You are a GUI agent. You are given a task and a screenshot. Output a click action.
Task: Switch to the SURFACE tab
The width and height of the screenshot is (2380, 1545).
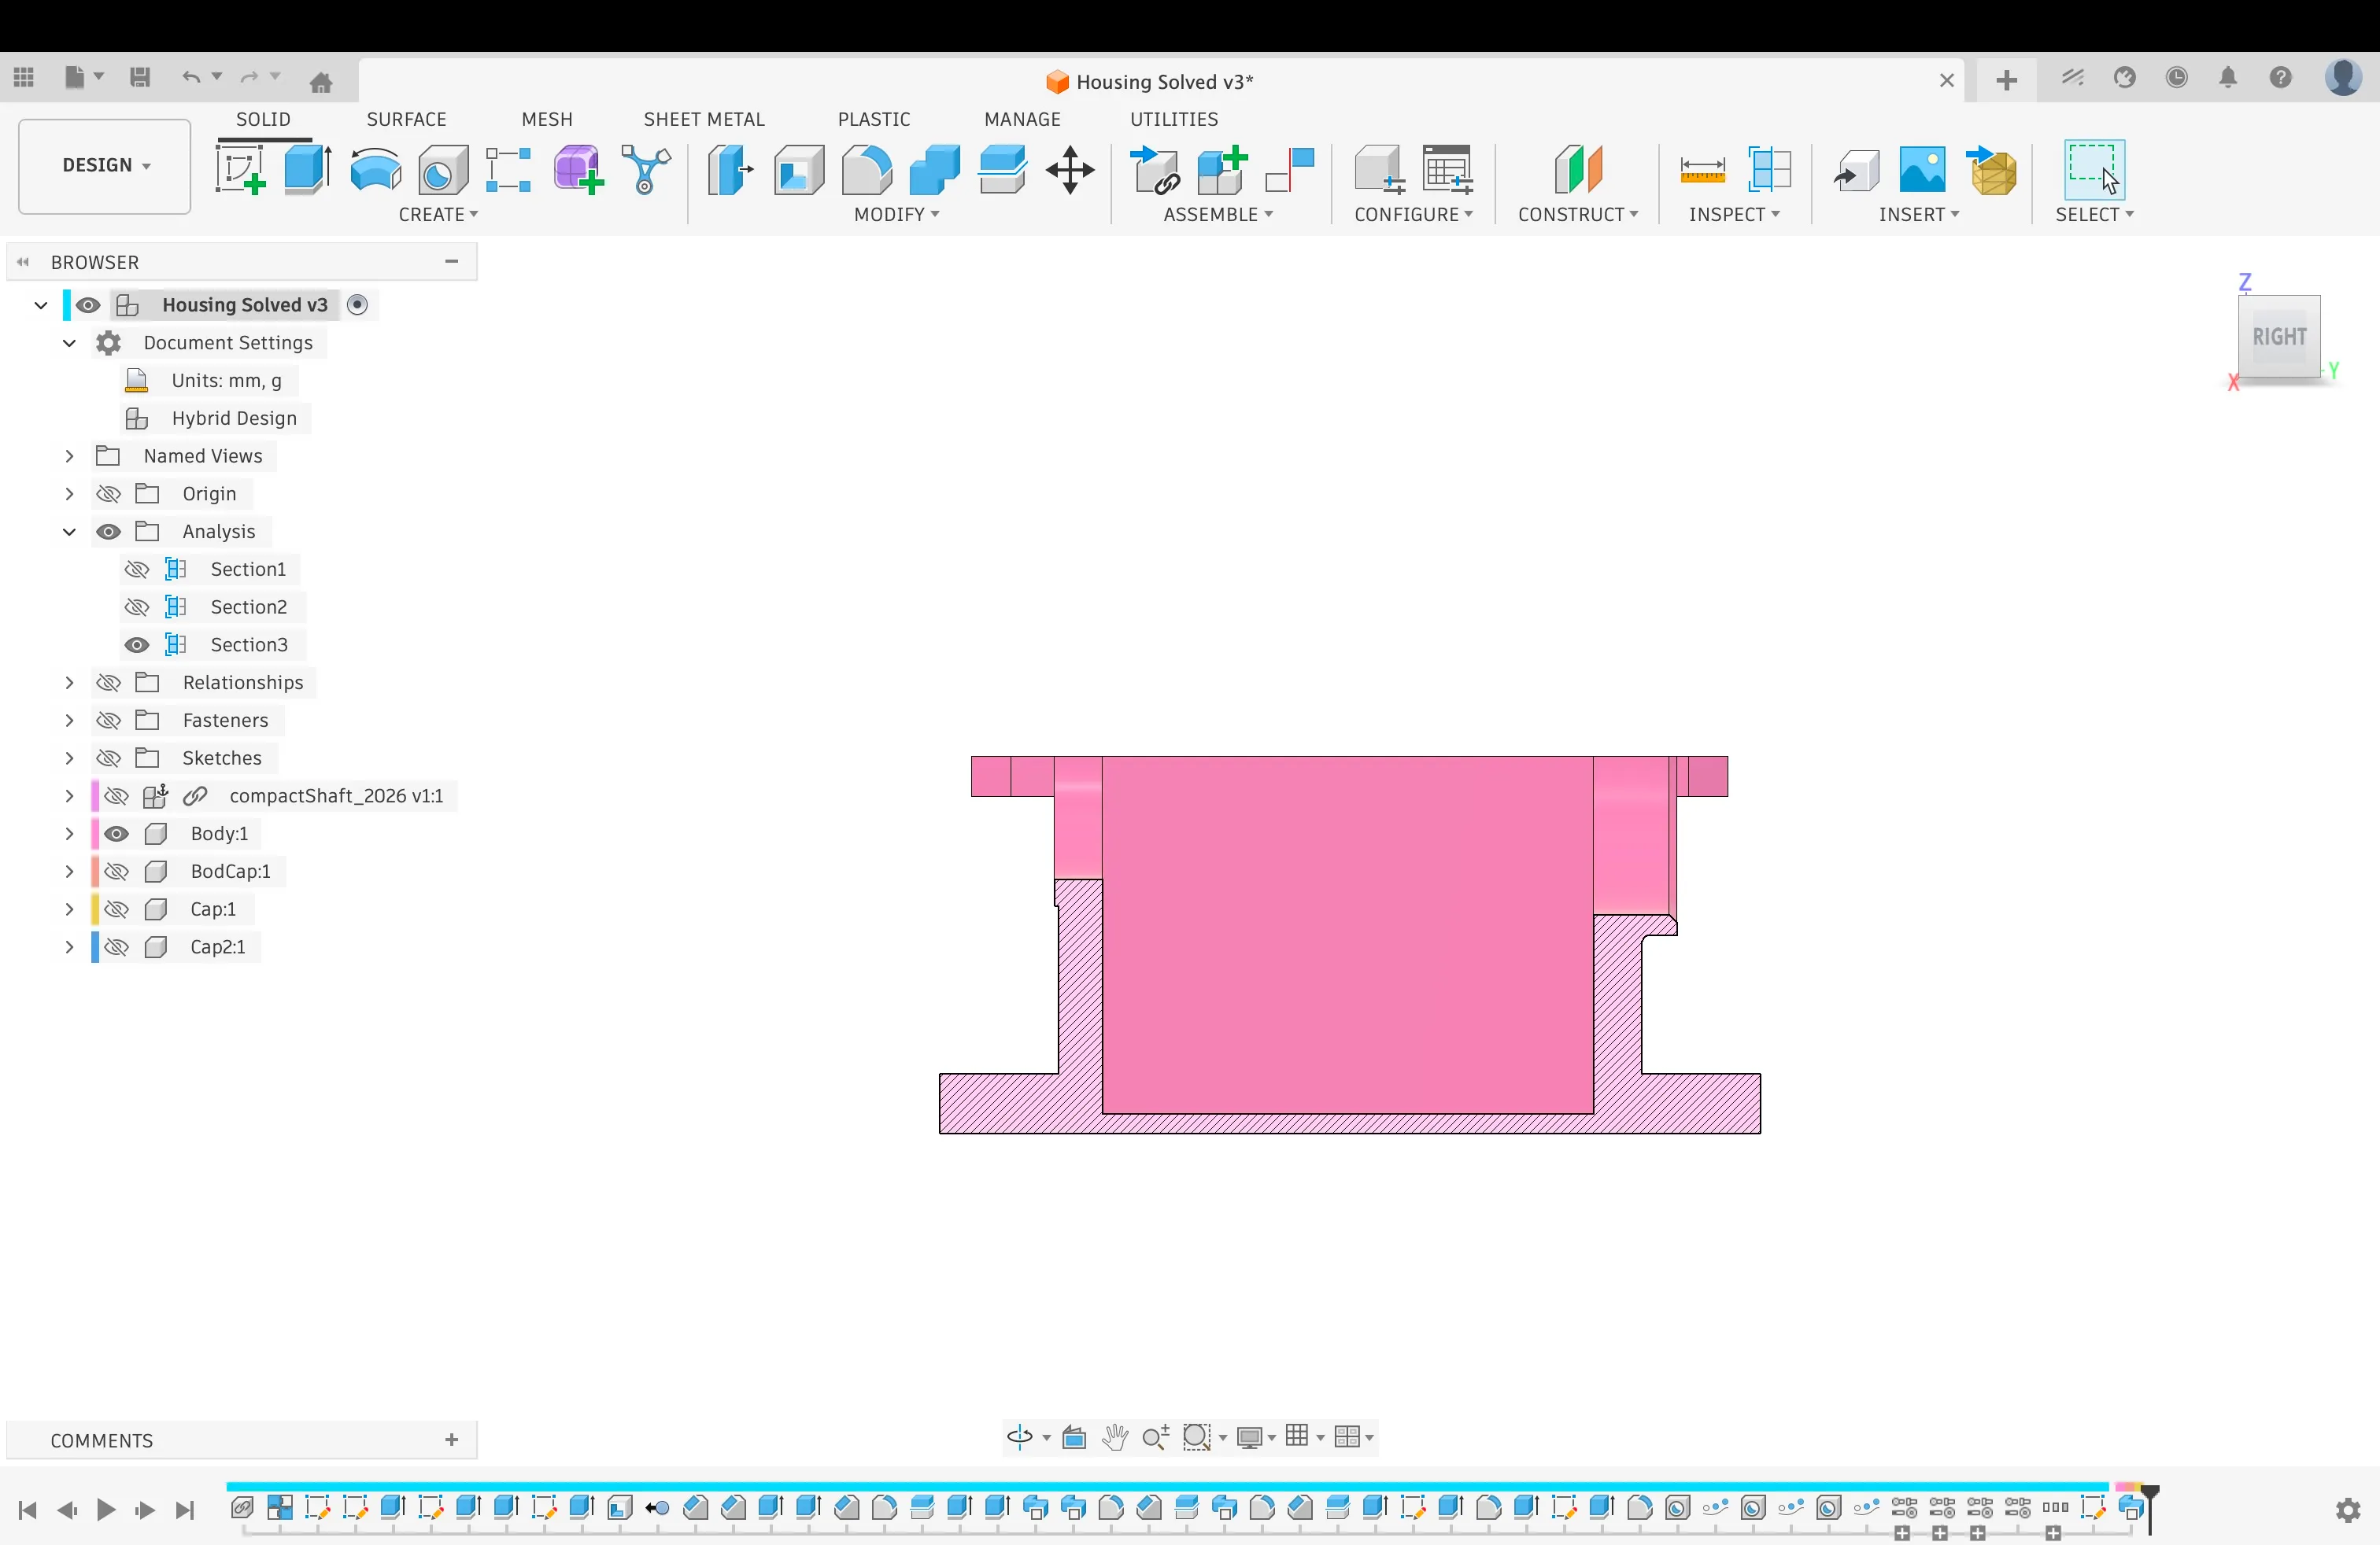[x=406, y=119]
